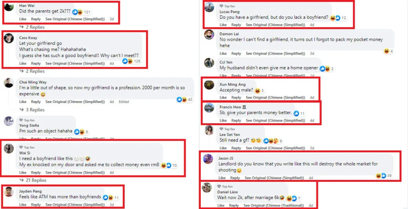The width and height of the screenshot is (408, 209).
Task: Open Damon Lai's profile photo
Action: tap(209, 35)
